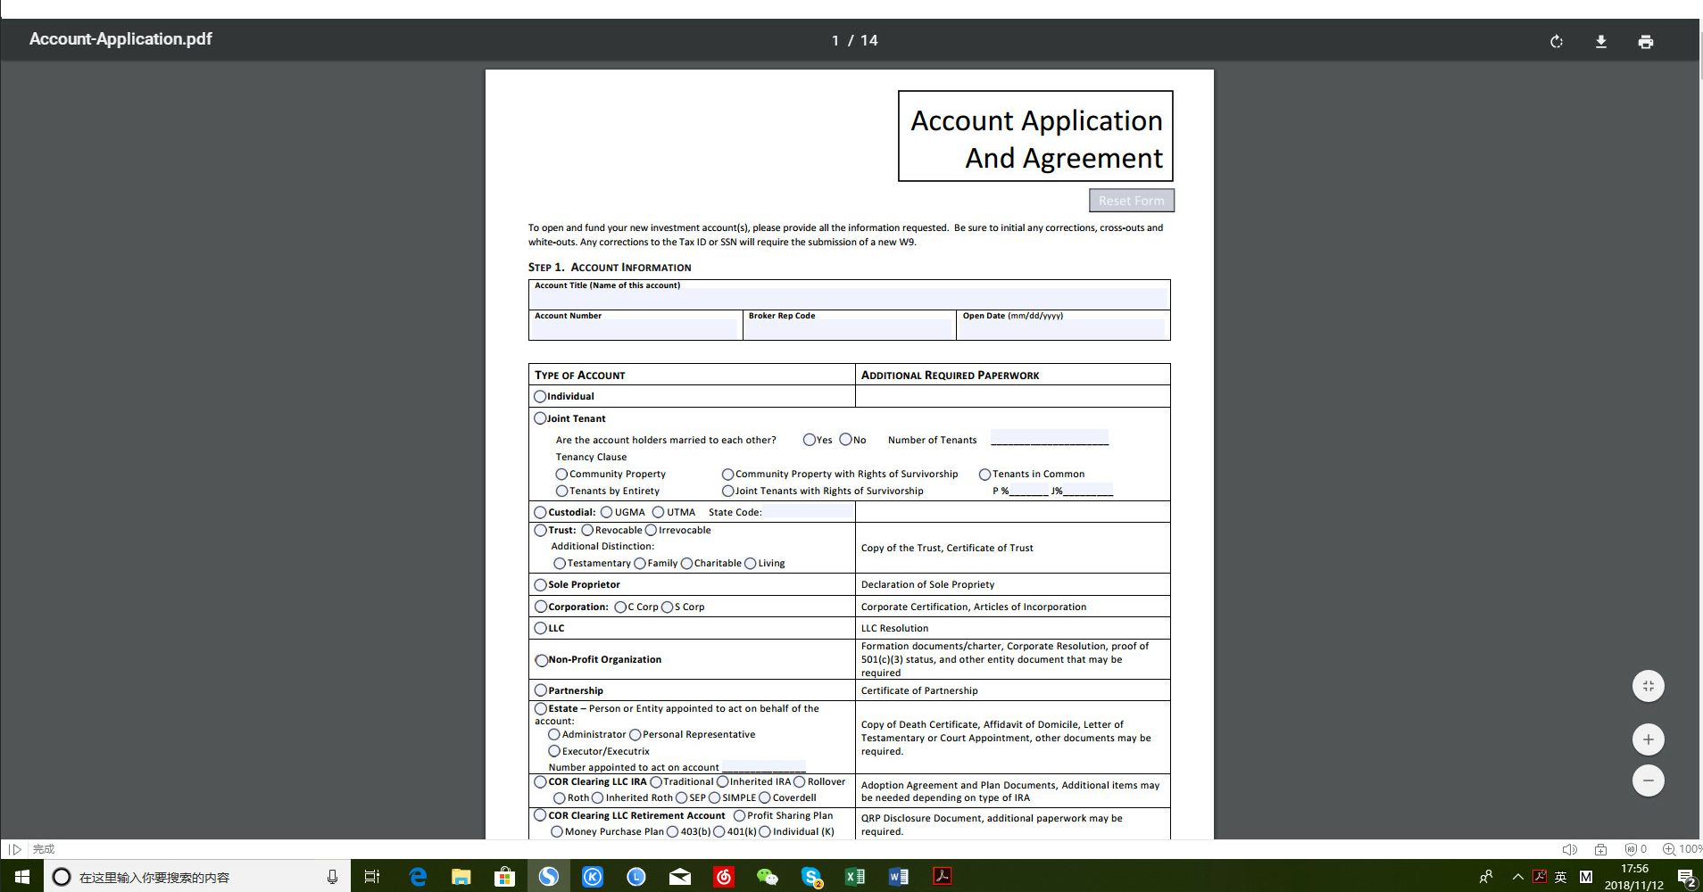Click the Number of Tenants field
This screenshot has height=892, width=1703.
point(1050,438)
